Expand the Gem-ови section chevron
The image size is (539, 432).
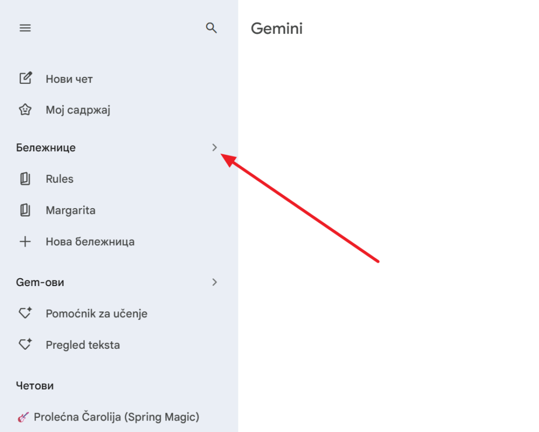214,282
